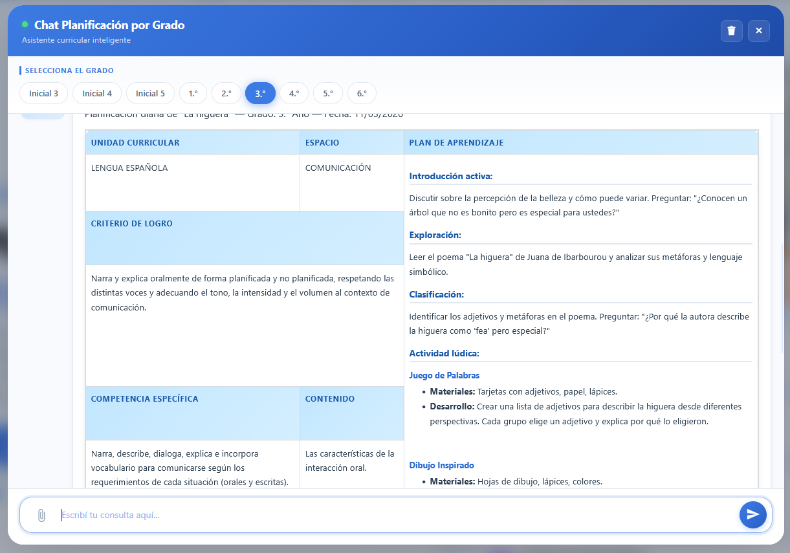The width and height of the screenshot is (790, 553).
Task: Choose the 6.° grade option
Action: [362, 93]
